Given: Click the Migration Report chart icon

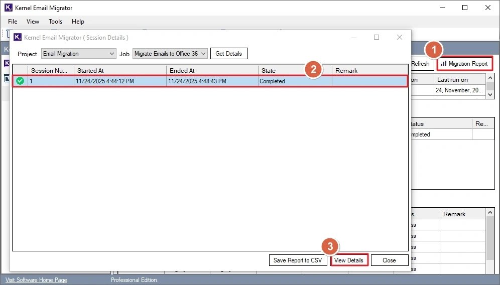Looking at the screenshot, I should pyautogui.click(x=444, y=64).
